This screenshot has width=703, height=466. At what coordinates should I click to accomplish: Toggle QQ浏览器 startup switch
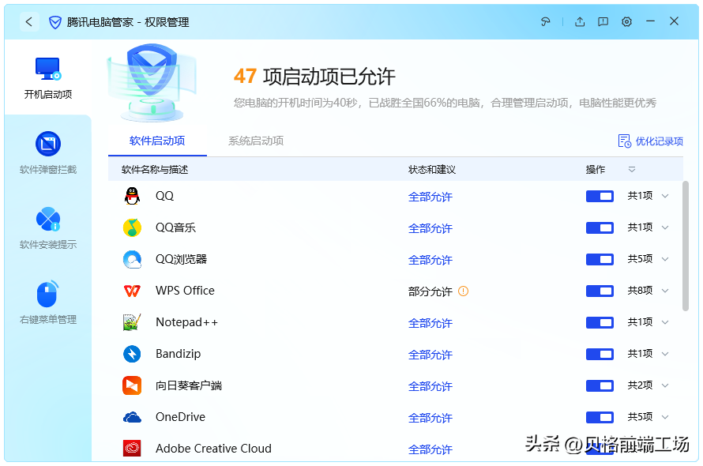pyautogui.click(x=600, y=259)
